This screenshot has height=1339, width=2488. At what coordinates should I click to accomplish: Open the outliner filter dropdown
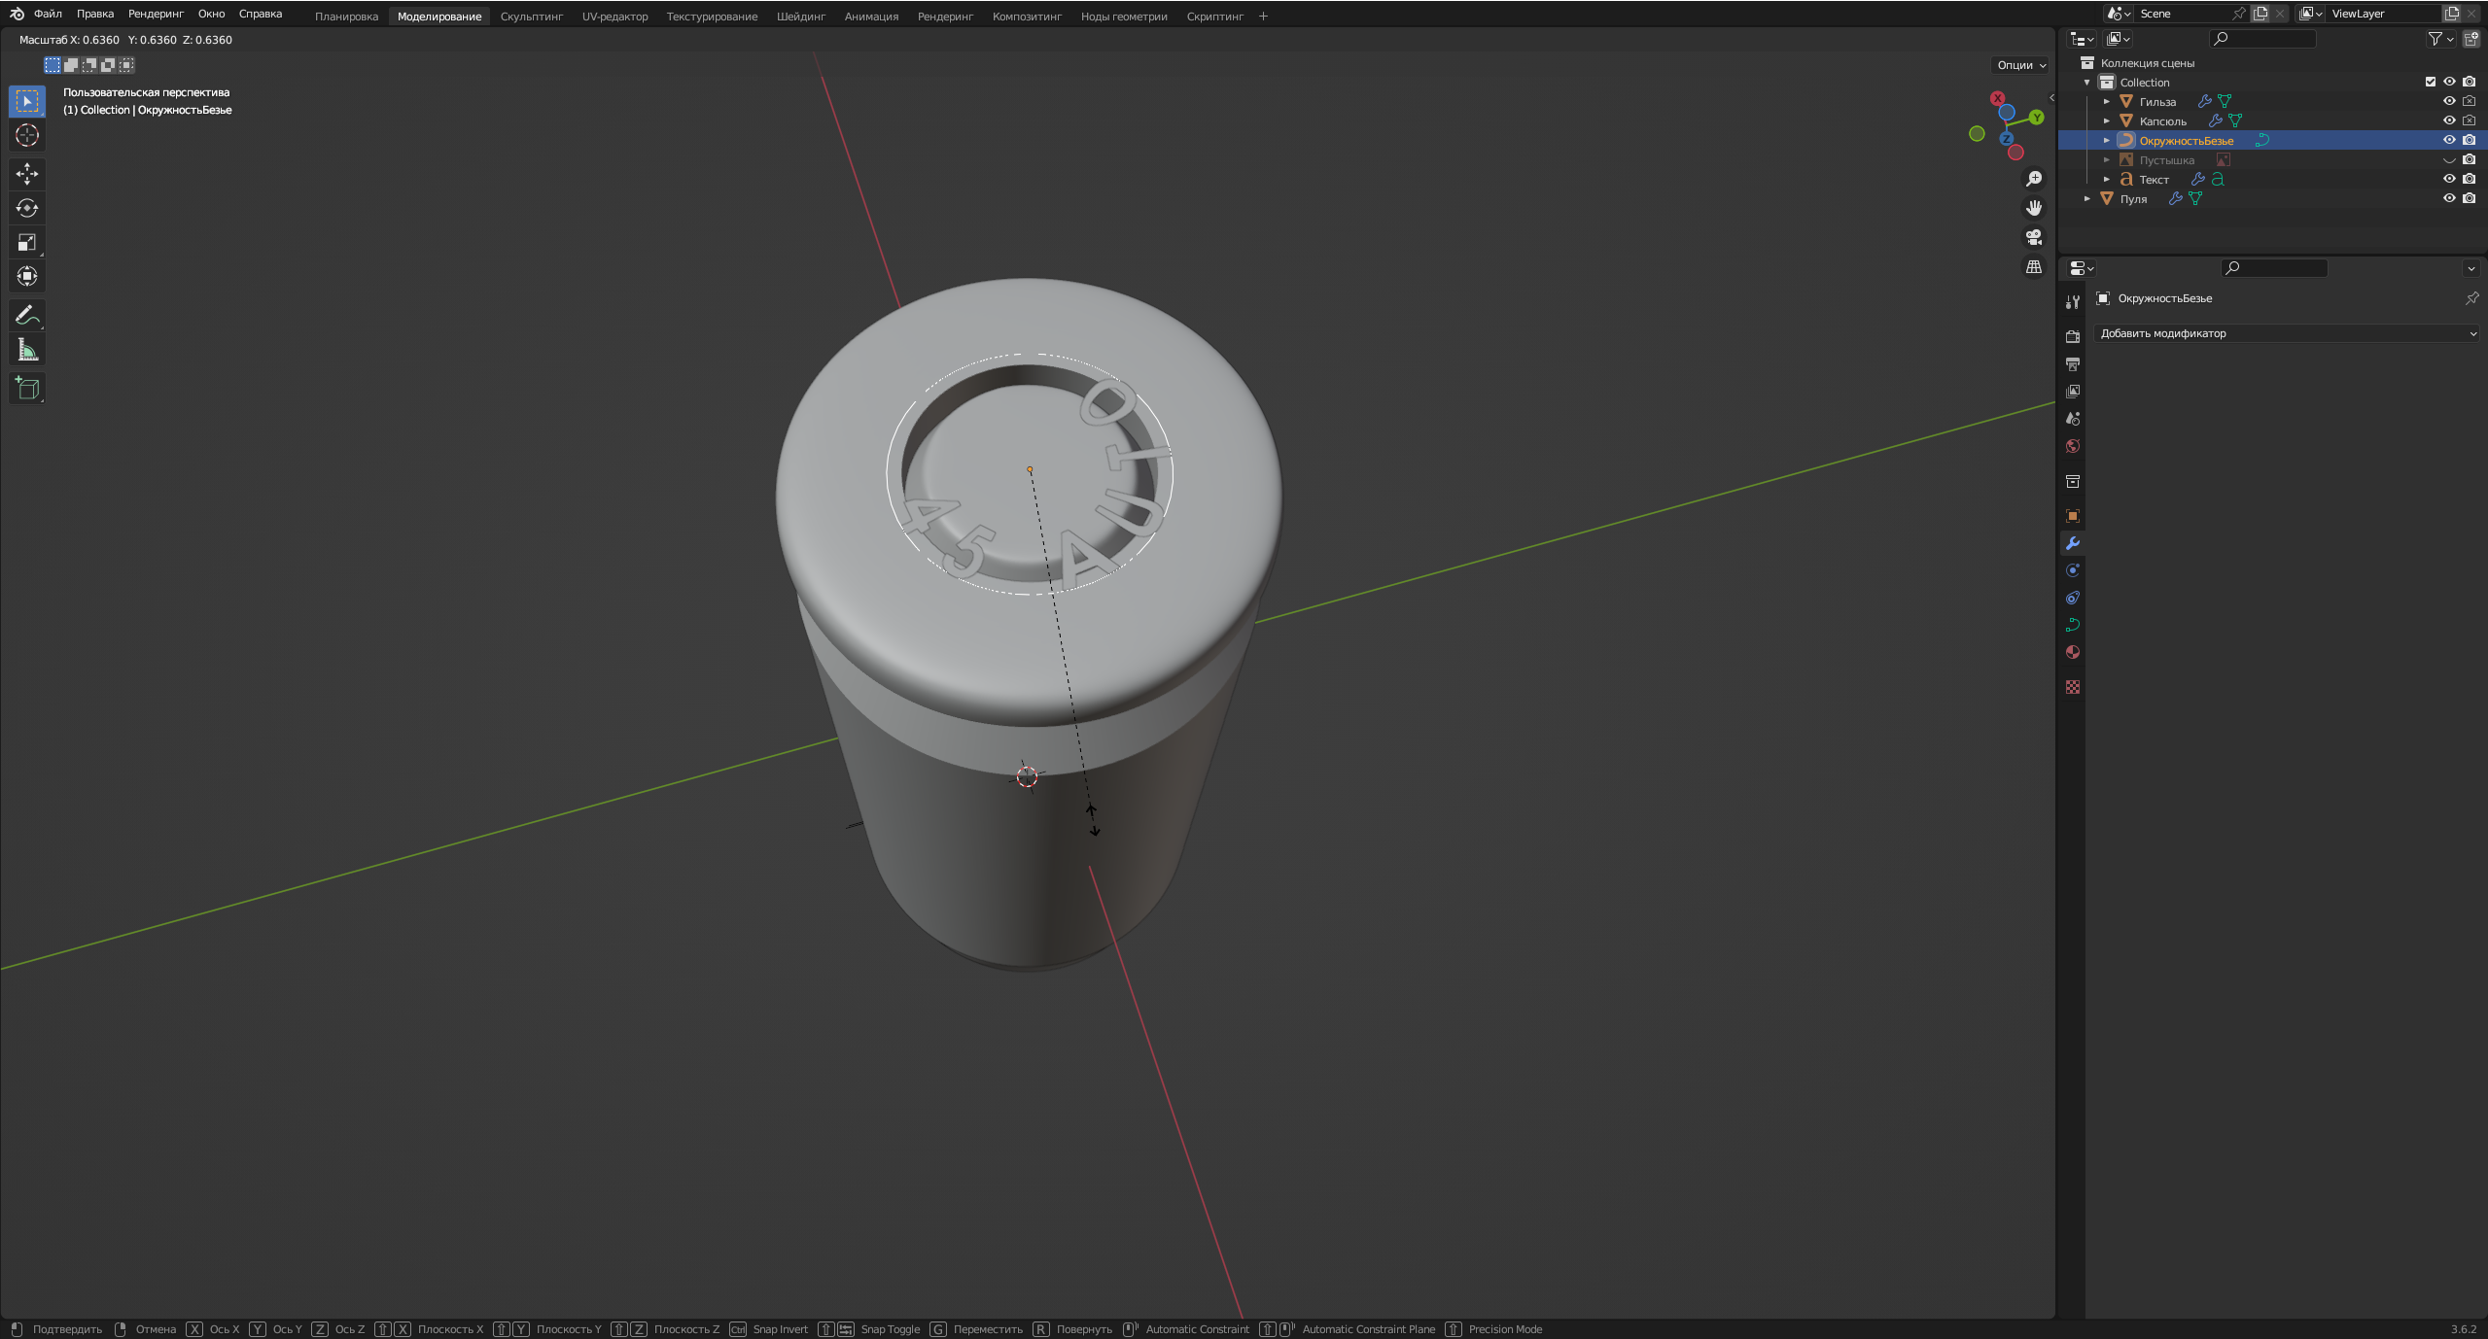pyautogui.click(x=2440, y=39)
